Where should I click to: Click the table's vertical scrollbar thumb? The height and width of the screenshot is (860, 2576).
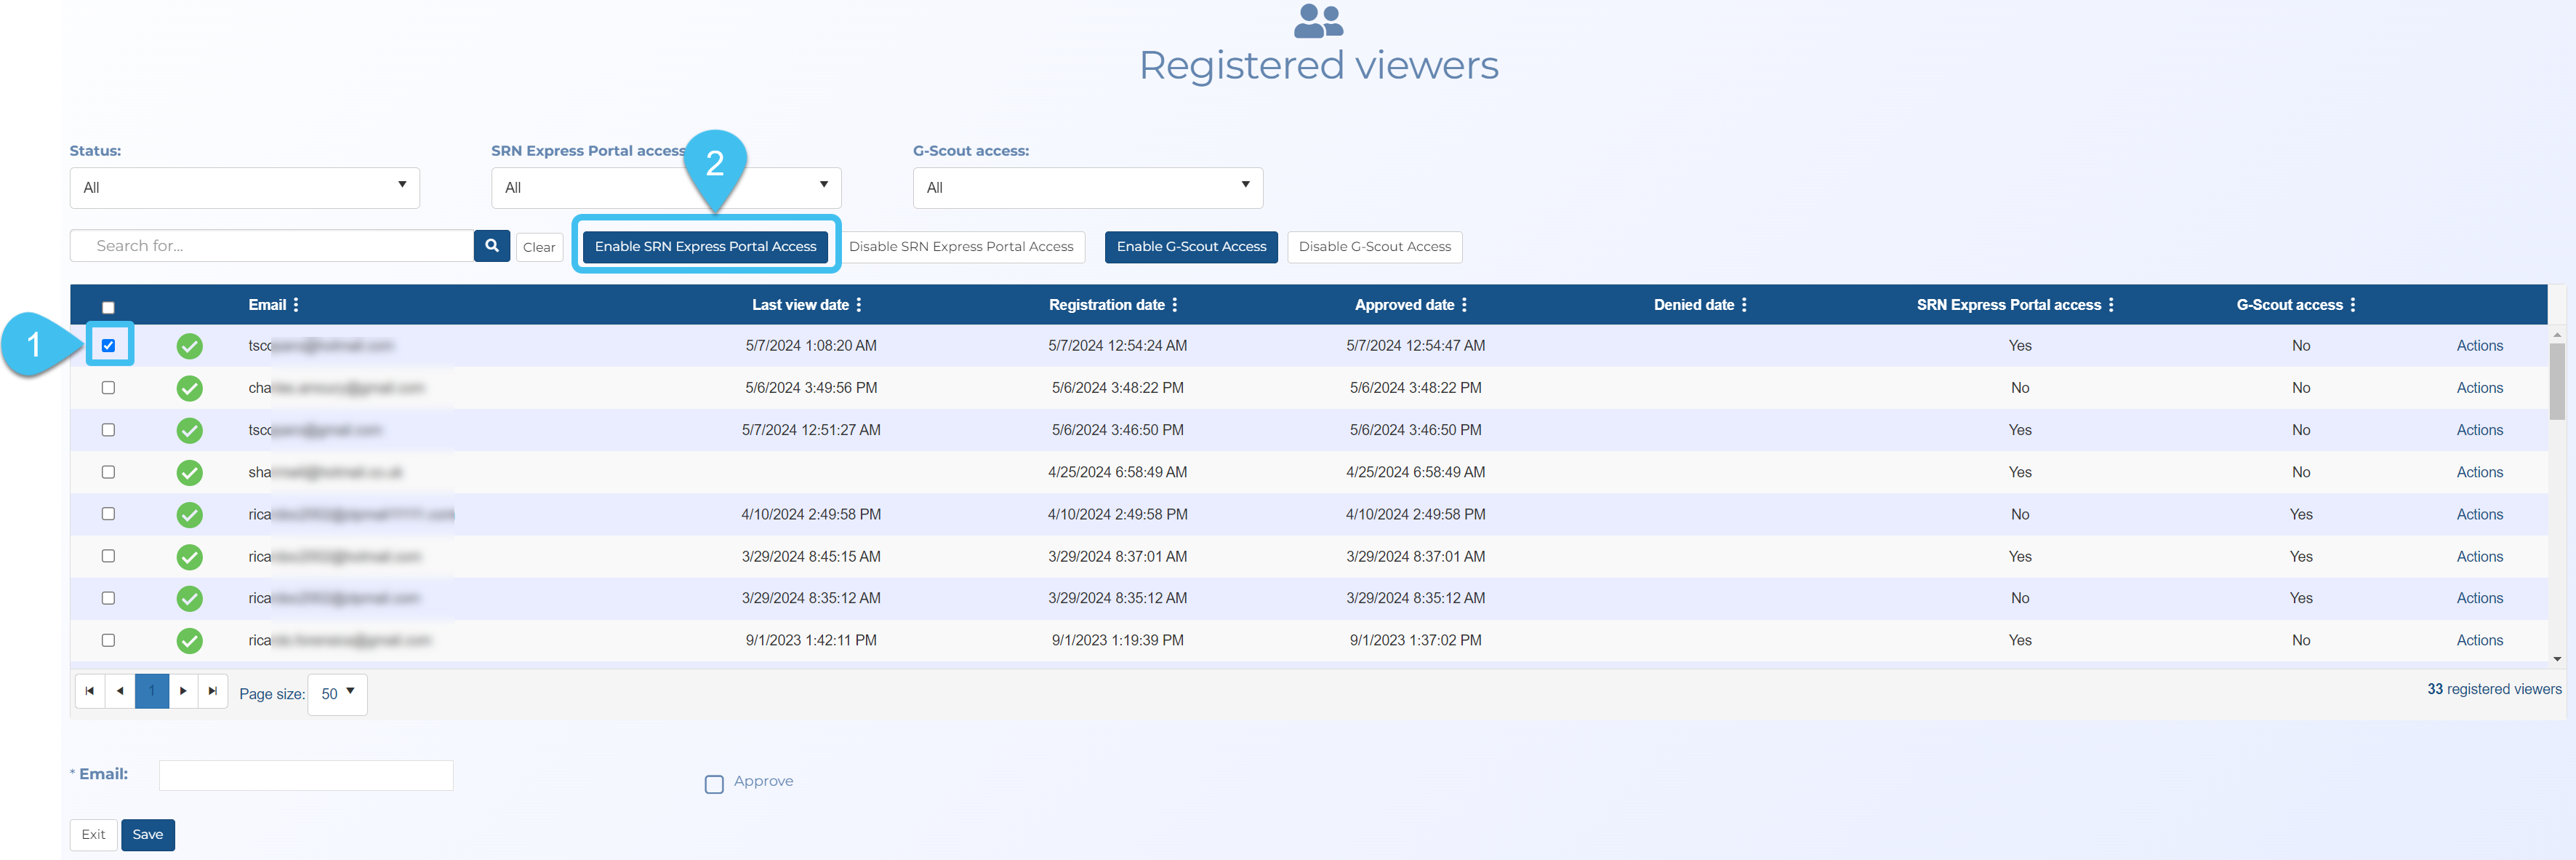coord(2556,381)
